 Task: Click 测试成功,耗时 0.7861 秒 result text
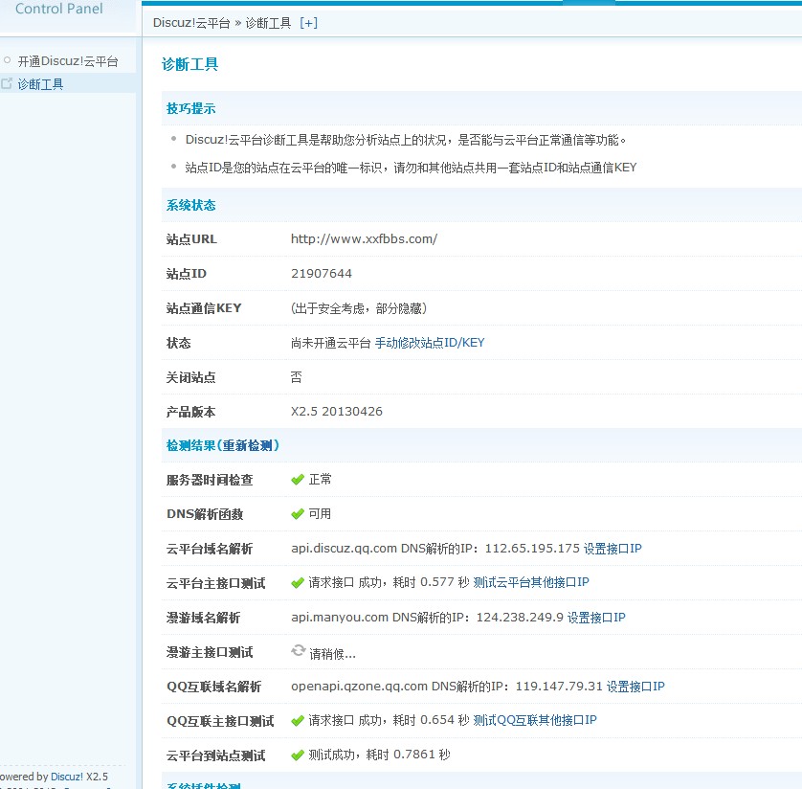coord(379,755)
